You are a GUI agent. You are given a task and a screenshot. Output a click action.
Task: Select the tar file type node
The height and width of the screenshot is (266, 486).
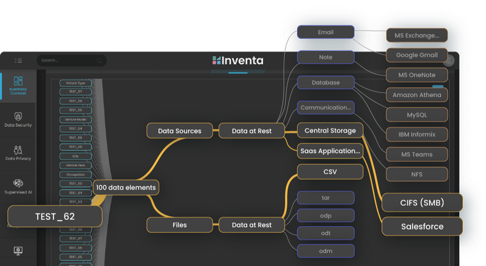click(x=326, y=198)
